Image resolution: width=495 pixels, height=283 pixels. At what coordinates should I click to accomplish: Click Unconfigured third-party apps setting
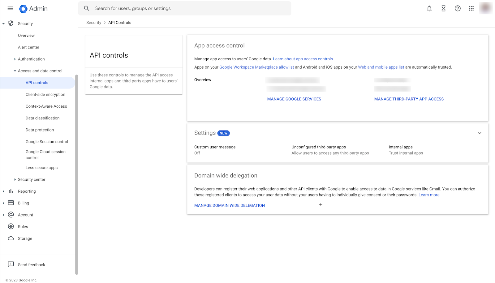[330, 150]
